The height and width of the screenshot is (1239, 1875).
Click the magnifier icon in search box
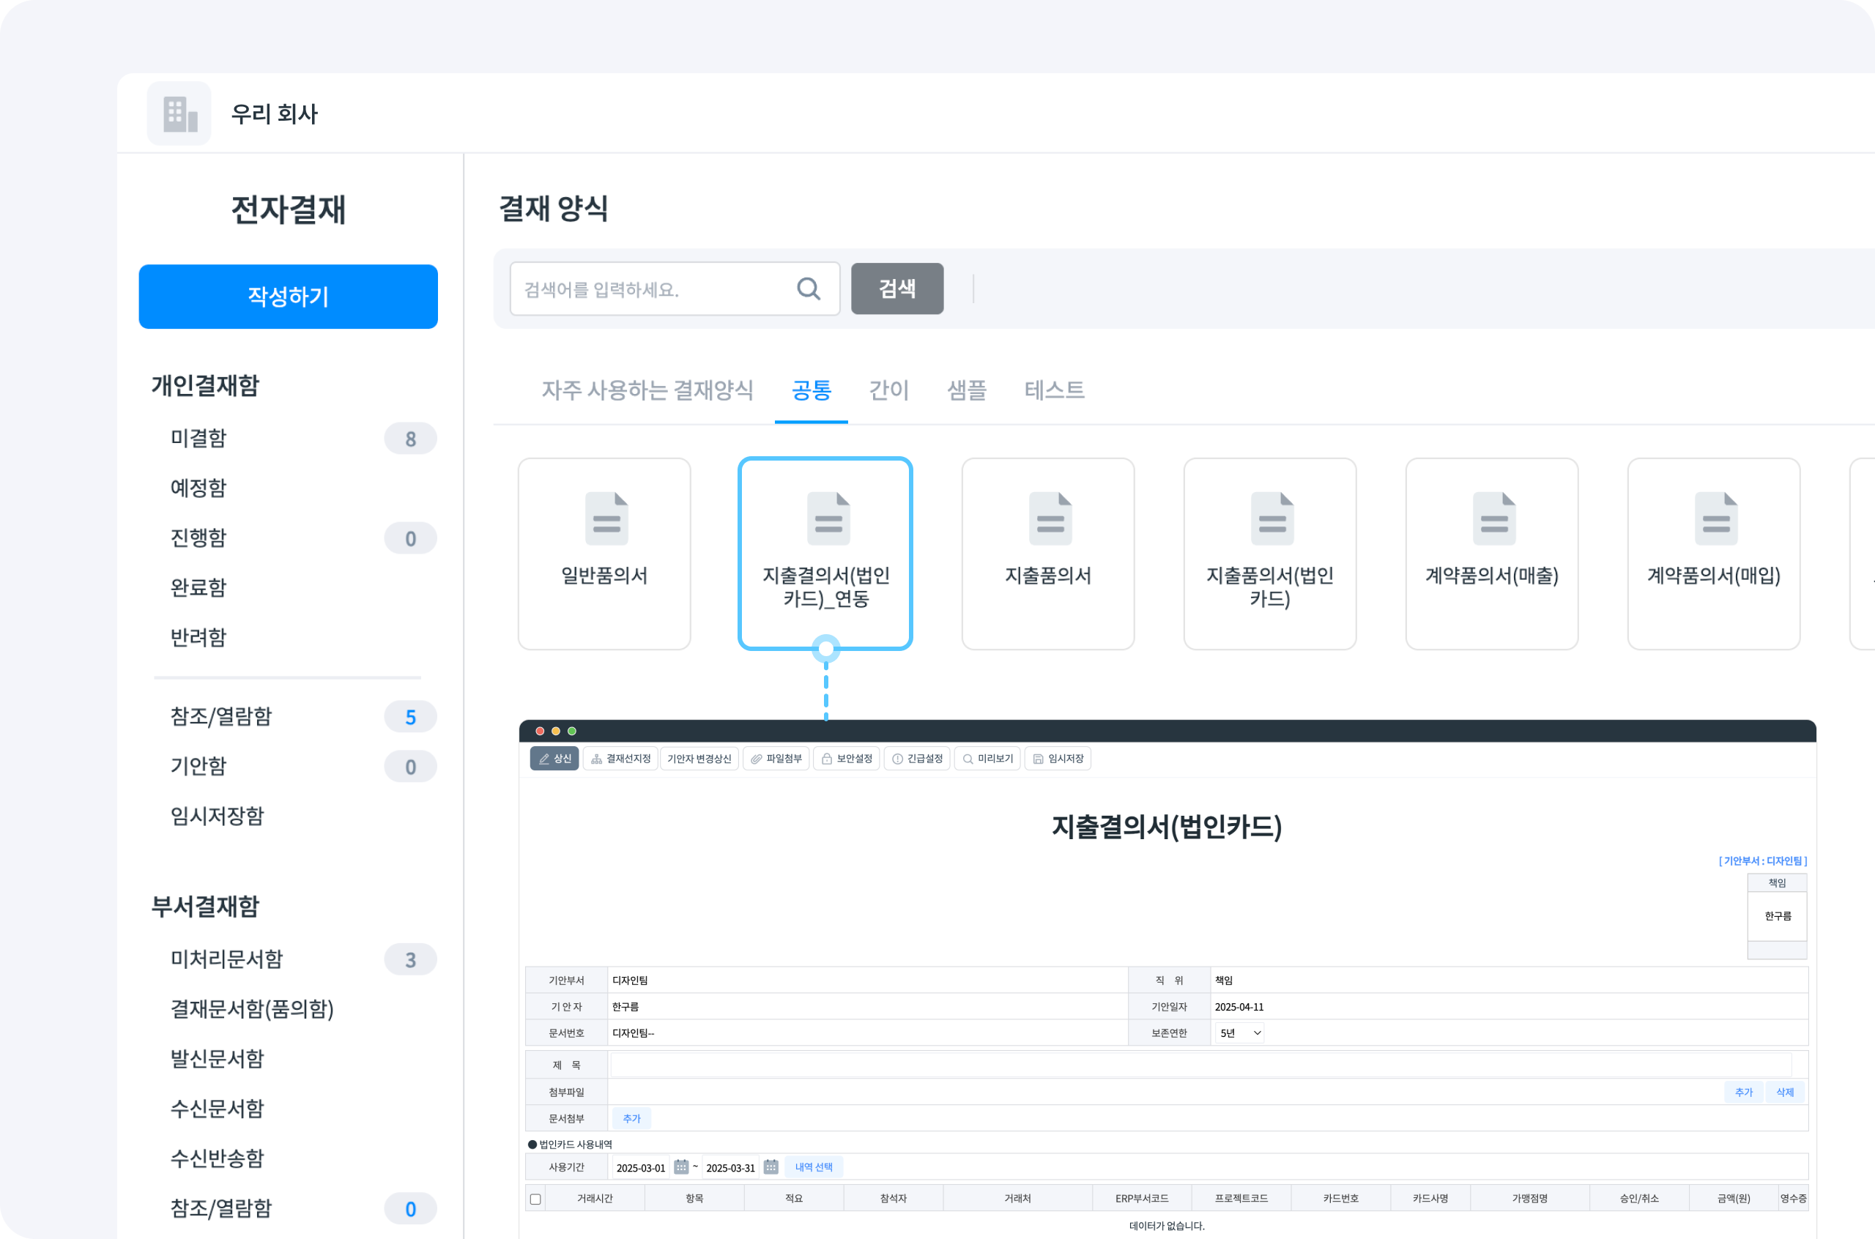(x=808, y=289)
